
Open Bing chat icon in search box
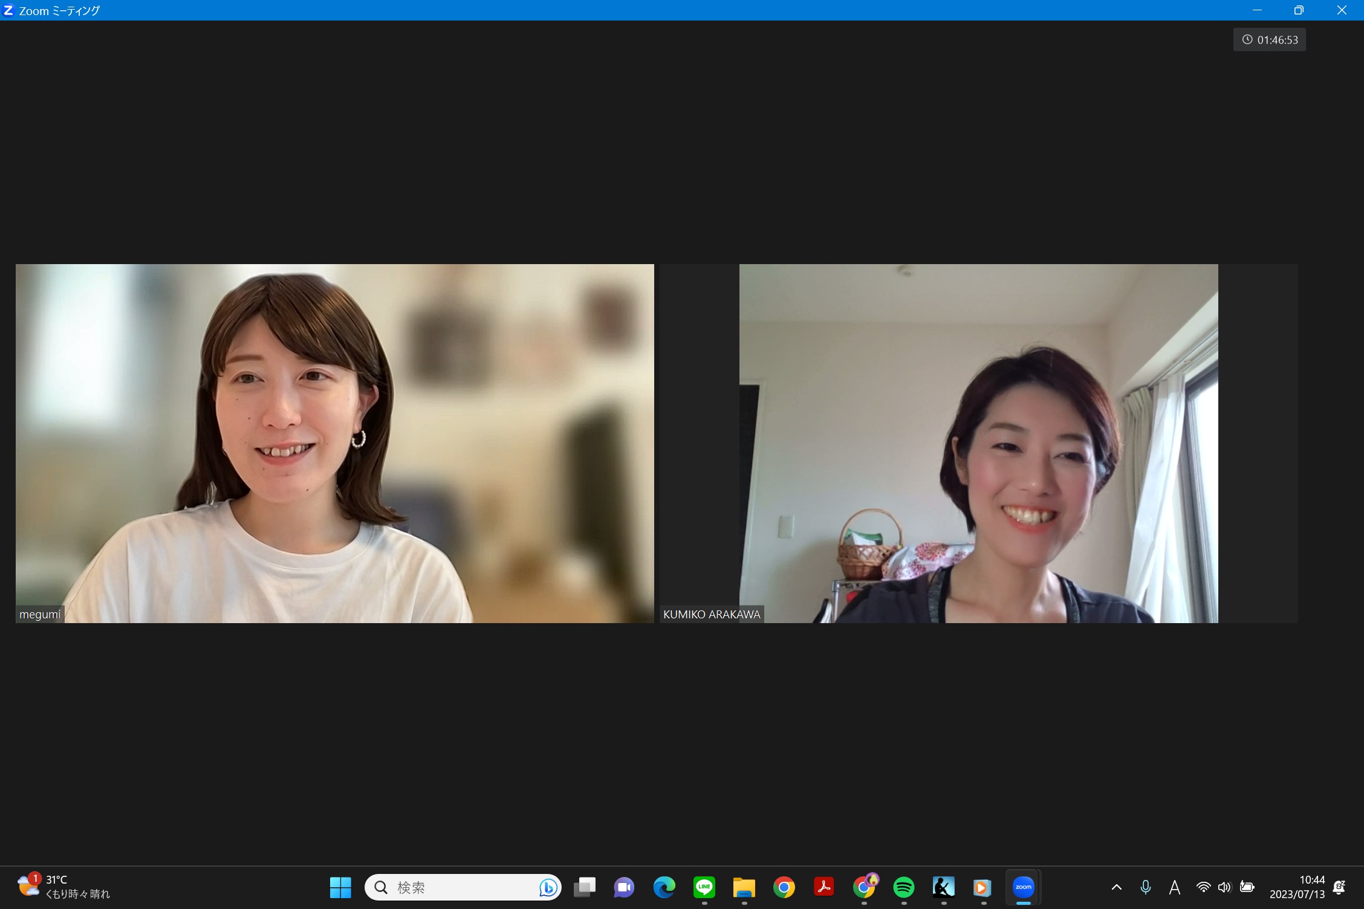[548, 887]
